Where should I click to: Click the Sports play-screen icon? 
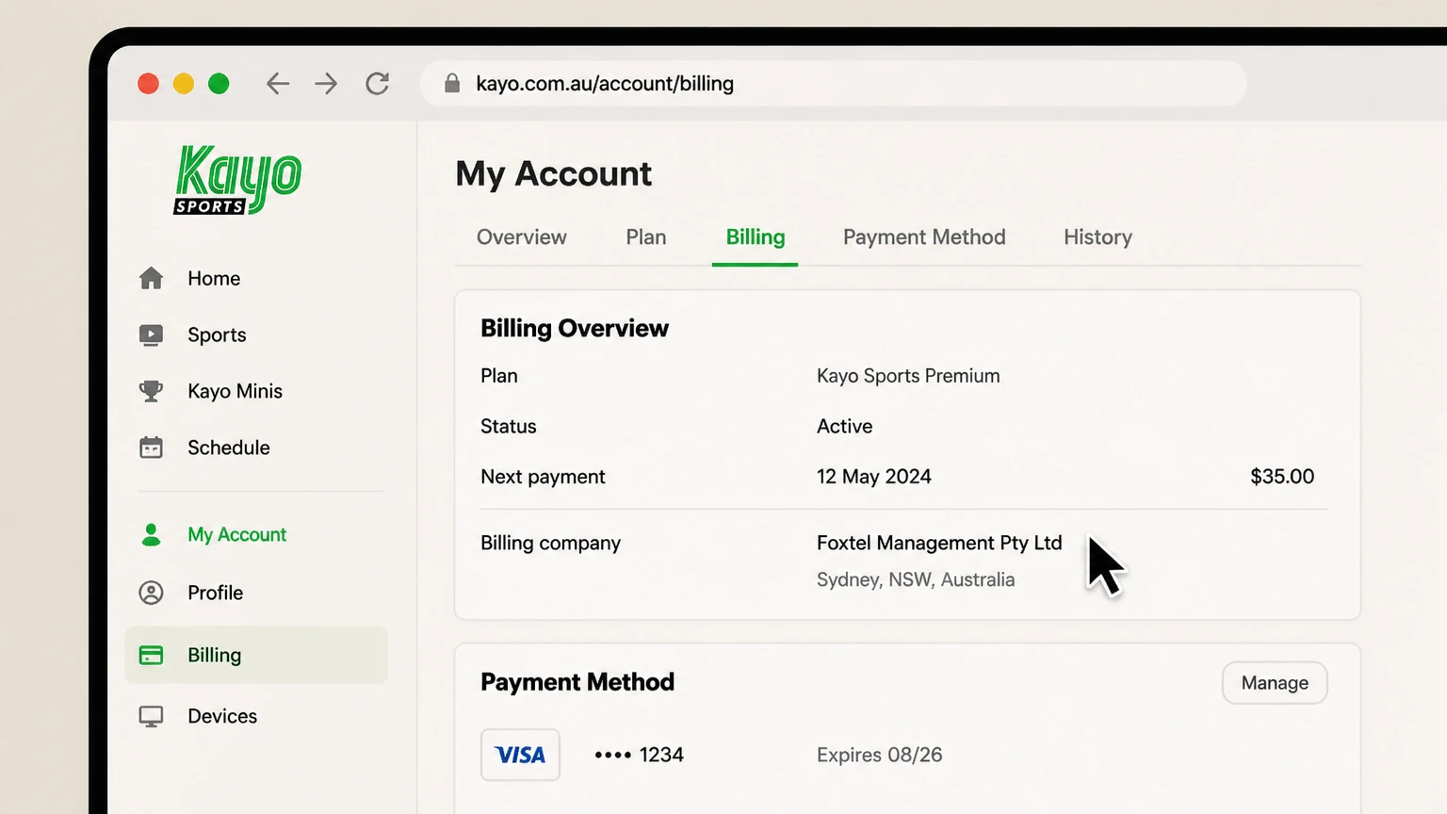151,334
